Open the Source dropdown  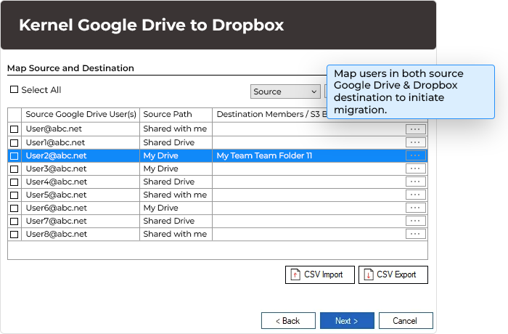click(285, 91)
